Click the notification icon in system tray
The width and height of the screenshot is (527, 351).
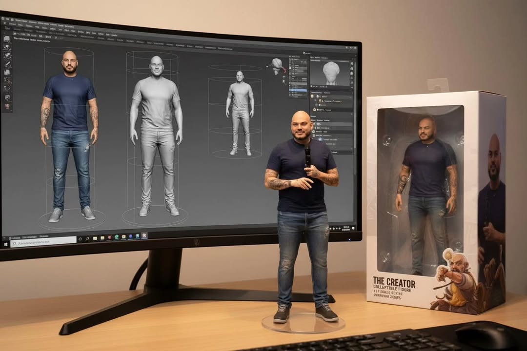[353, 228]
